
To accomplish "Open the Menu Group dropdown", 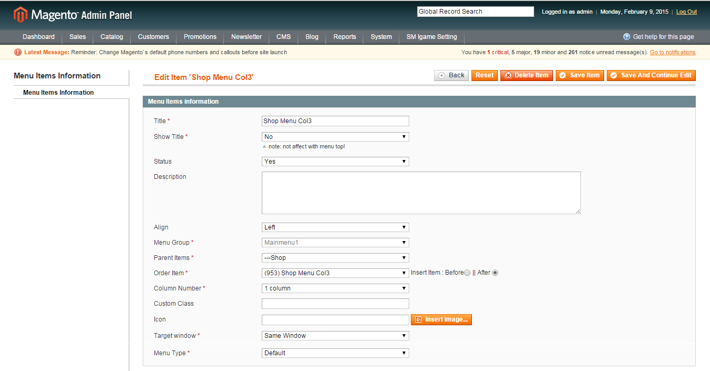I will pyautogui.click(x=336, y=243).
